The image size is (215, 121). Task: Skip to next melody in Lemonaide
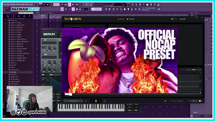(x=99, y=101)
